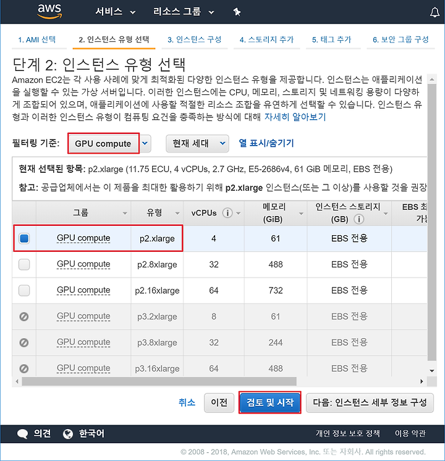Image resolution: width=445 pixels, height=461 pixels.
Task: Click disabled icon for p3.2xlarge row
Action: (24, 317)
